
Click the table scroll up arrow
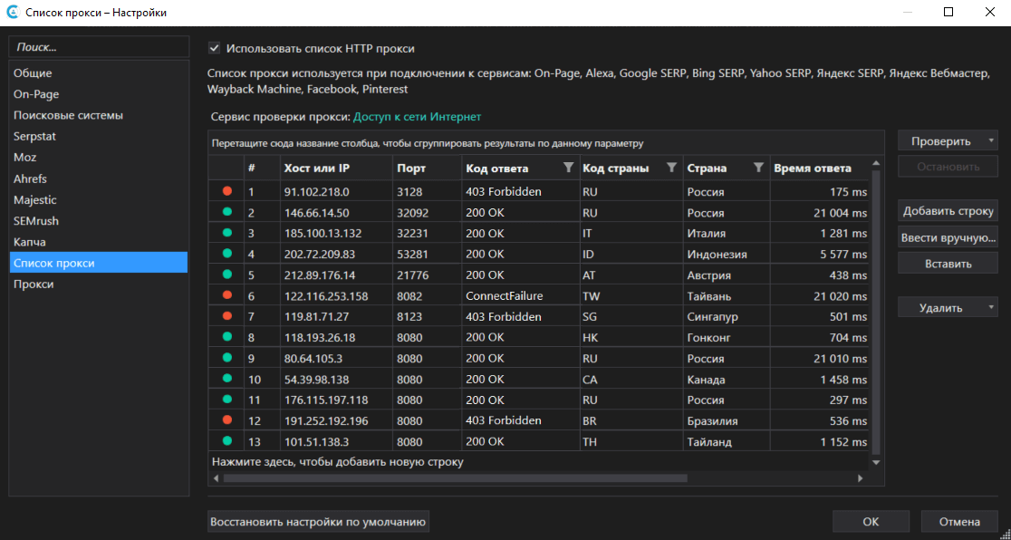point(876,163)
